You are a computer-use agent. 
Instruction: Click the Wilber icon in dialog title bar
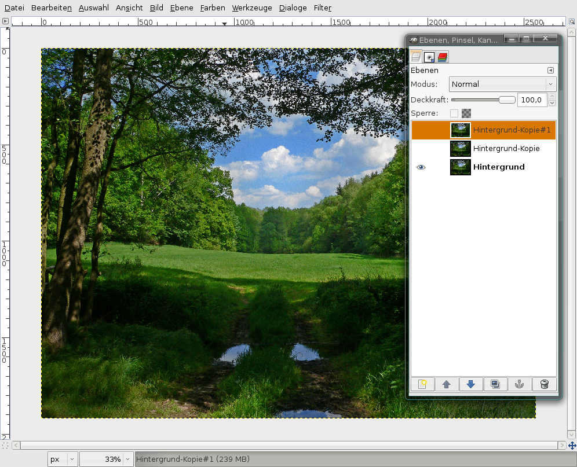click(414, 40)
